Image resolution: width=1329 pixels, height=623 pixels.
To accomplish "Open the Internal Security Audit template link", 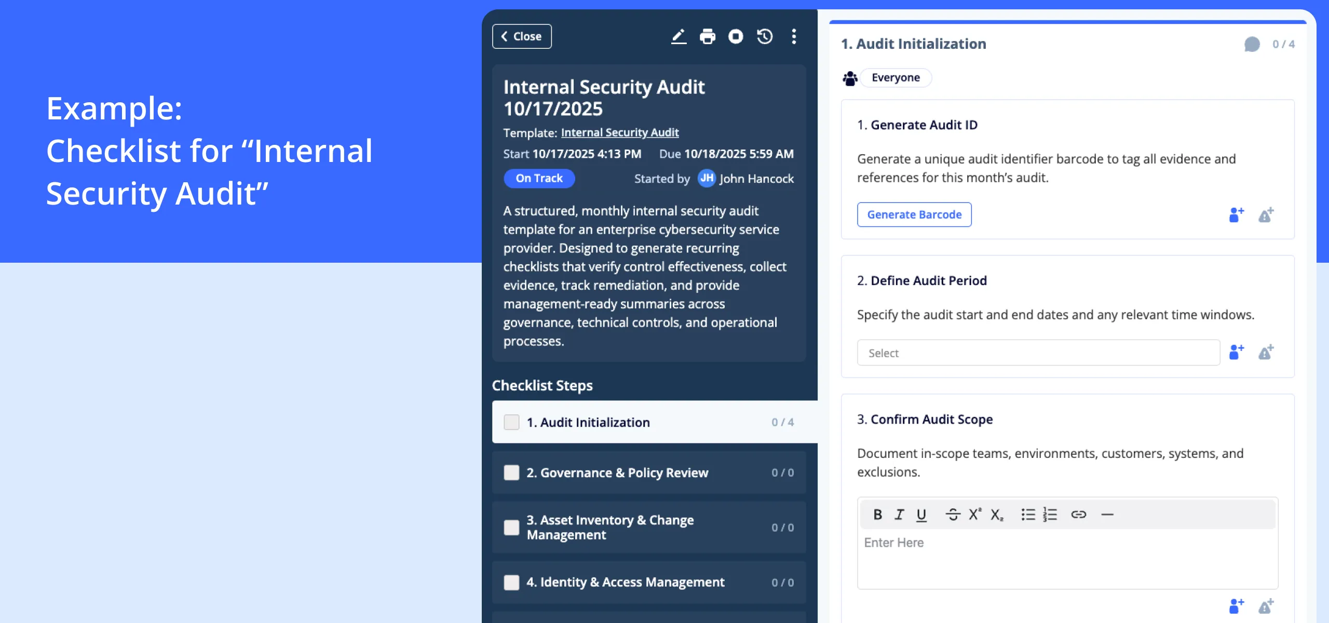I will 620,132.
